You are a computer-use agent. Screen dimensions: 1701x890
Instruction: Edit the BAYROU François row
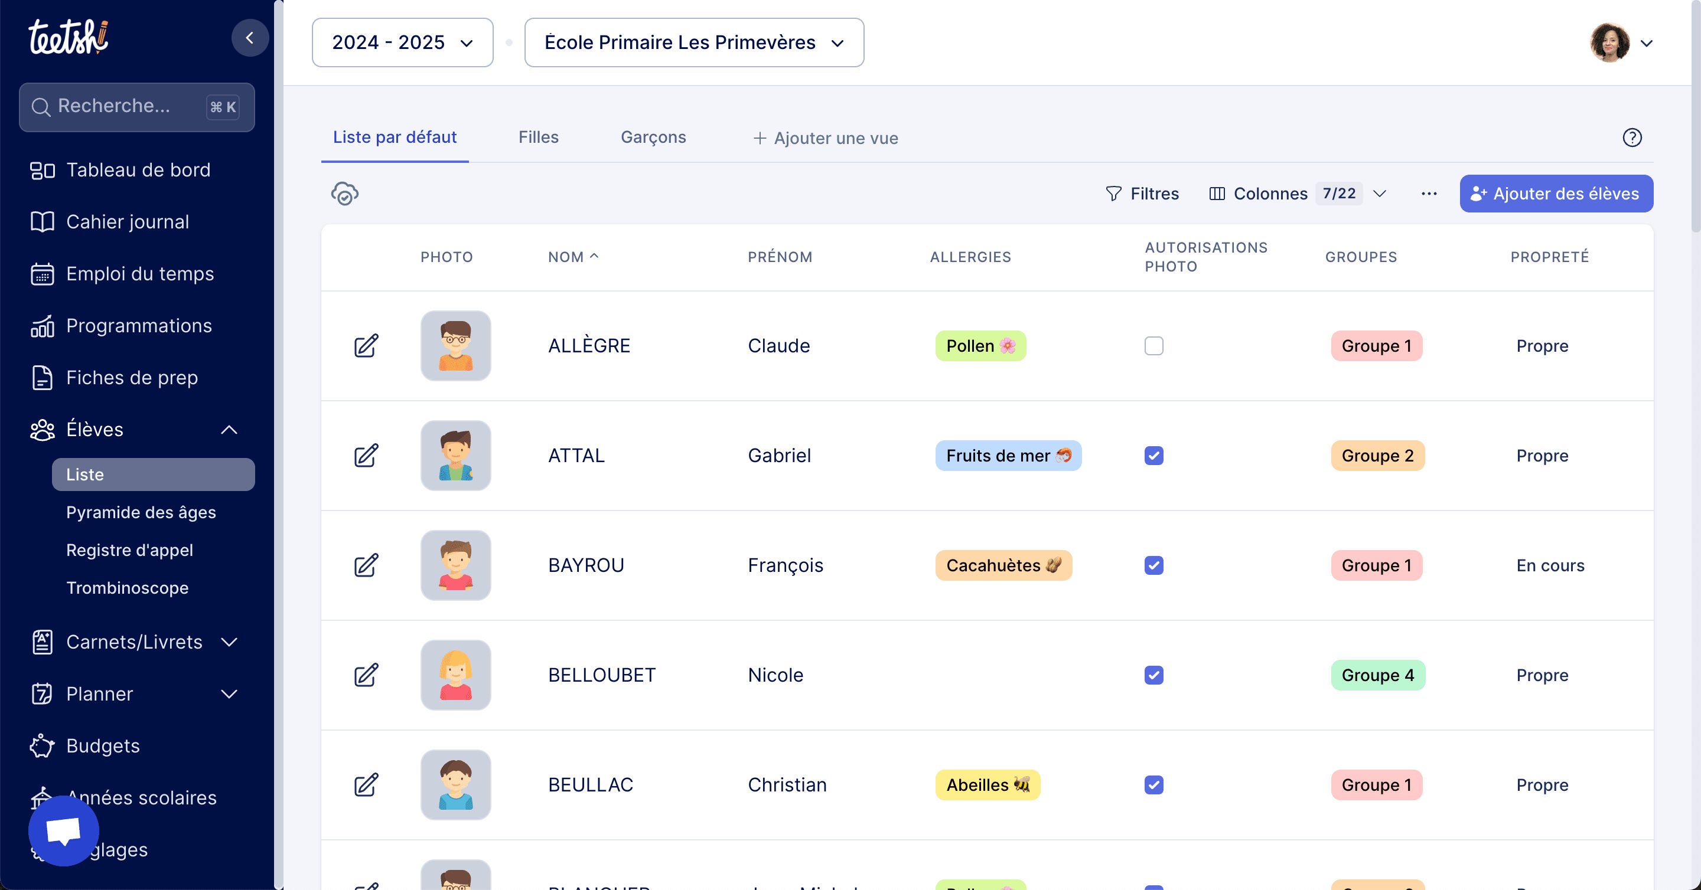coord(366,565)
